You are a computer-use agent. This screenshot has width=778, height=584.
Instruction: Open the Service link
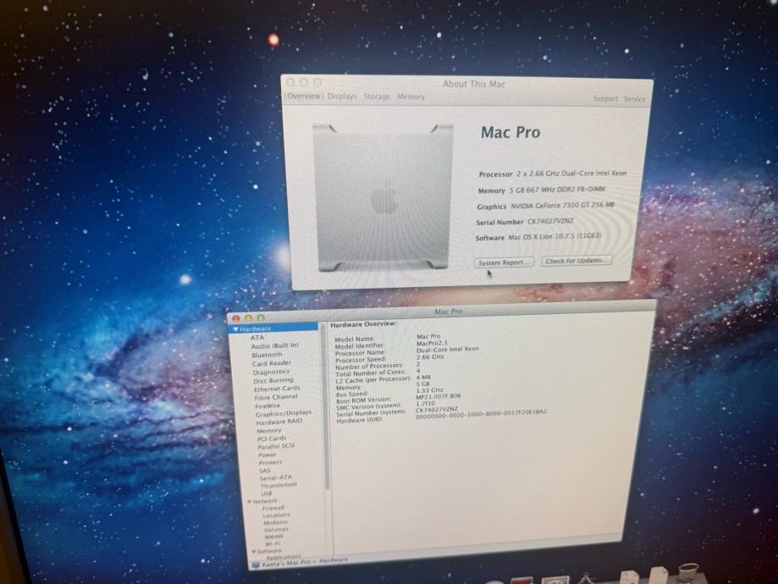[x=635, y=99]
